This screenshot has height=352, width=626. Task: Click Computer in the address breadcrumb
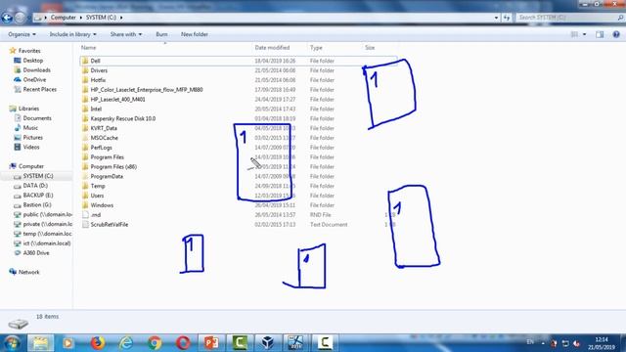[63, 18]
